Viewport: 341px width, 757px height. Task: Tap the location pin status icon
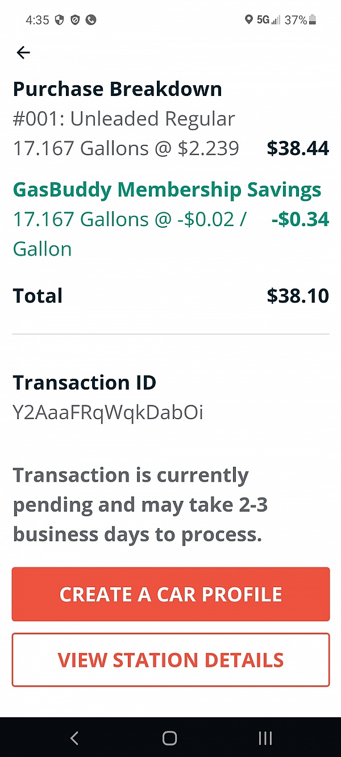tap(248, 20)
